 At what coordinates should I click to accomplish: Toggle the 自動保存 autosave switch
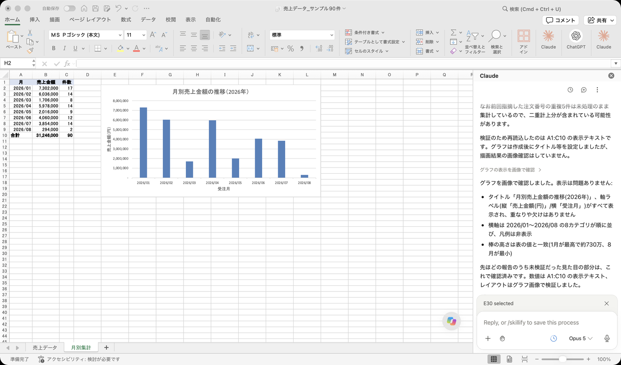(x=70, y=8)
